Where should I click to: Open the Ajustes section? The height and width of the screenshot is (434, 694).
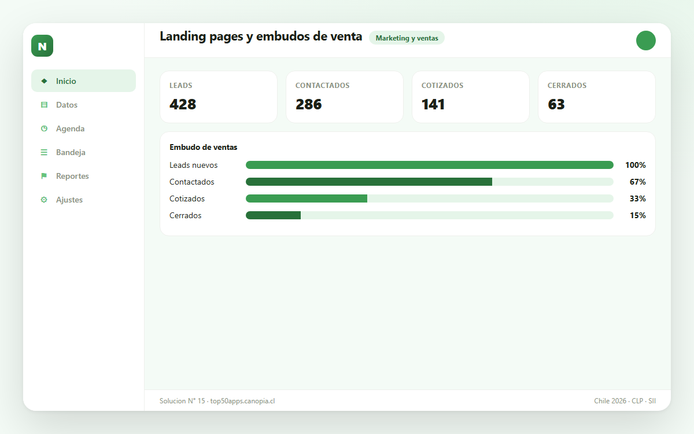(x=83, y=200)
